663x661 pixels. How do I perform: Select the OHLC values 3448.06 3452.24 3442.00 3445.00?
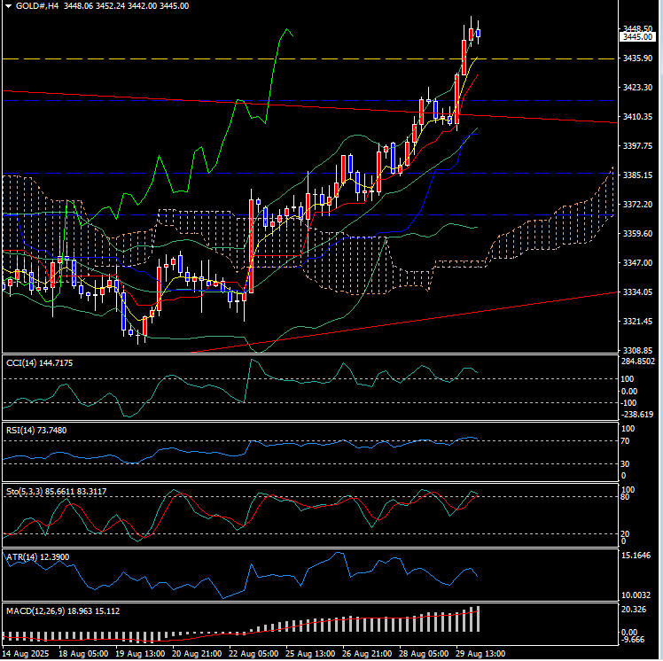[127, 6]
